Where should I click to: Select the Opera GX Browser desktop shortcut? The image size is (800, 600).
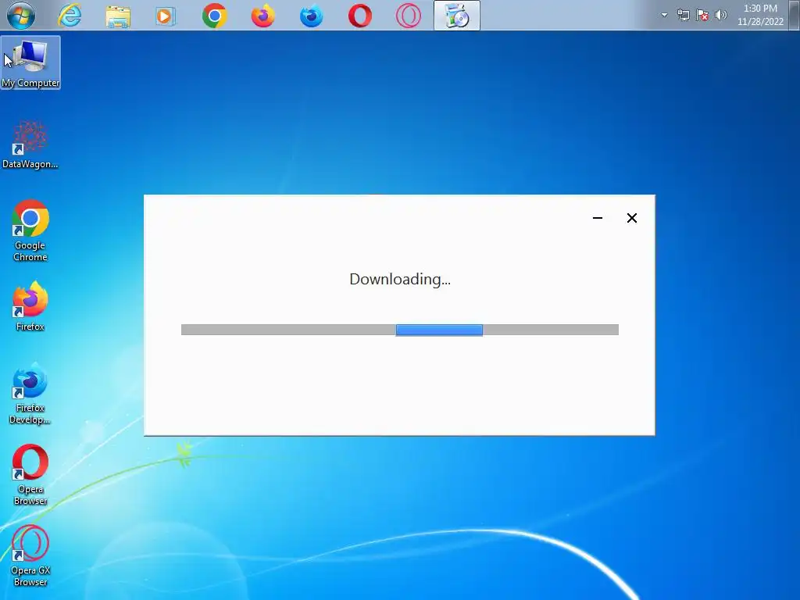[x=30, y=555]
